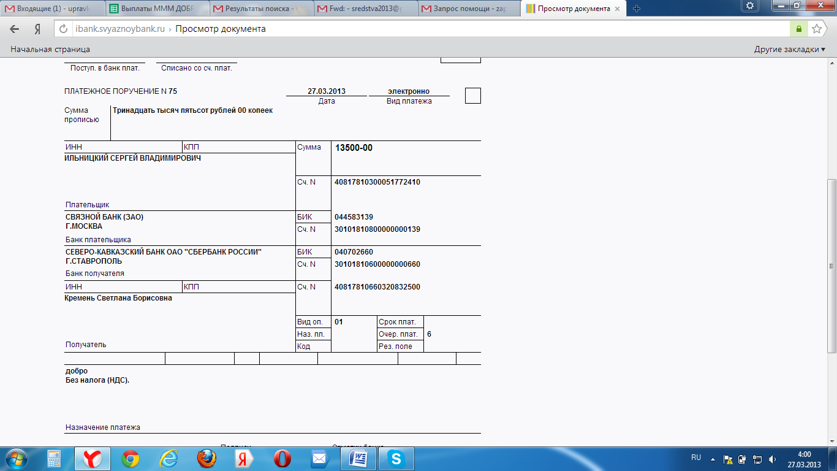Screen dimensions: 837x471
Task: Open Action Center flag tray icon
Action: click(728, 459)
